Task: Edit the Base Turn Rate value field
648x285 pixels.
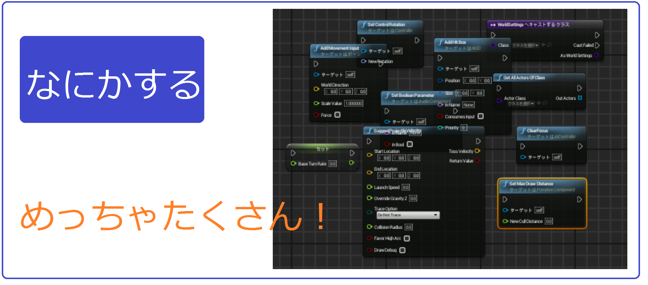Action: click(x=333, y=164)
